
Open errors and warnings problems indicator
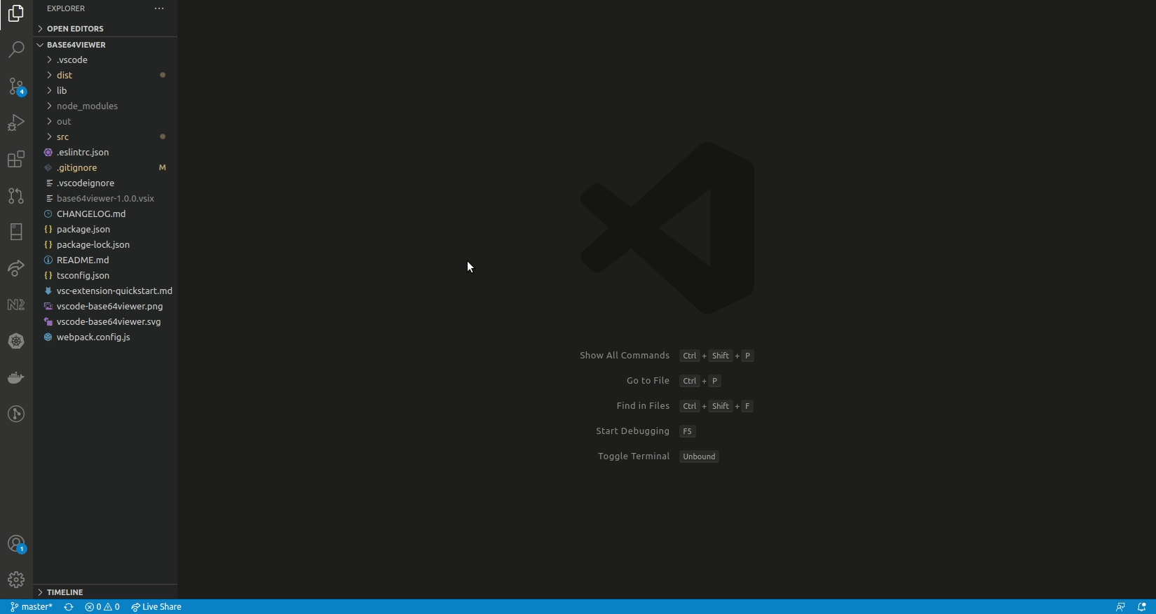click(102, 607)
